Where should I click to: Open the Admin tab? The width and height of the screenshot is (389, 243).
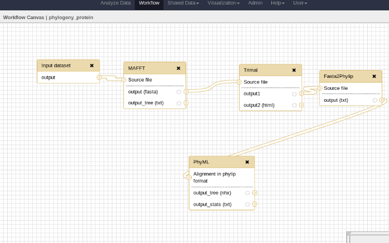click(x=255, y=3)
